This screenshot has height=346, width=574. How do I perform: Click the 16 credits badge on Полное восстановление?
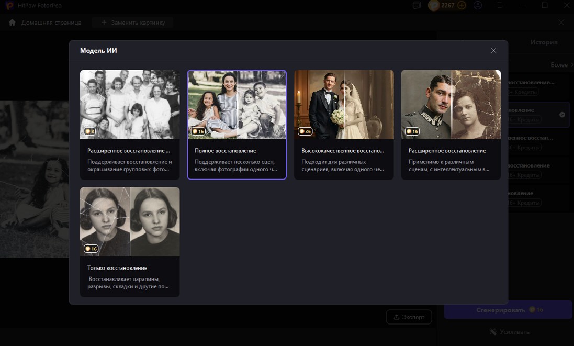point(198,131)
